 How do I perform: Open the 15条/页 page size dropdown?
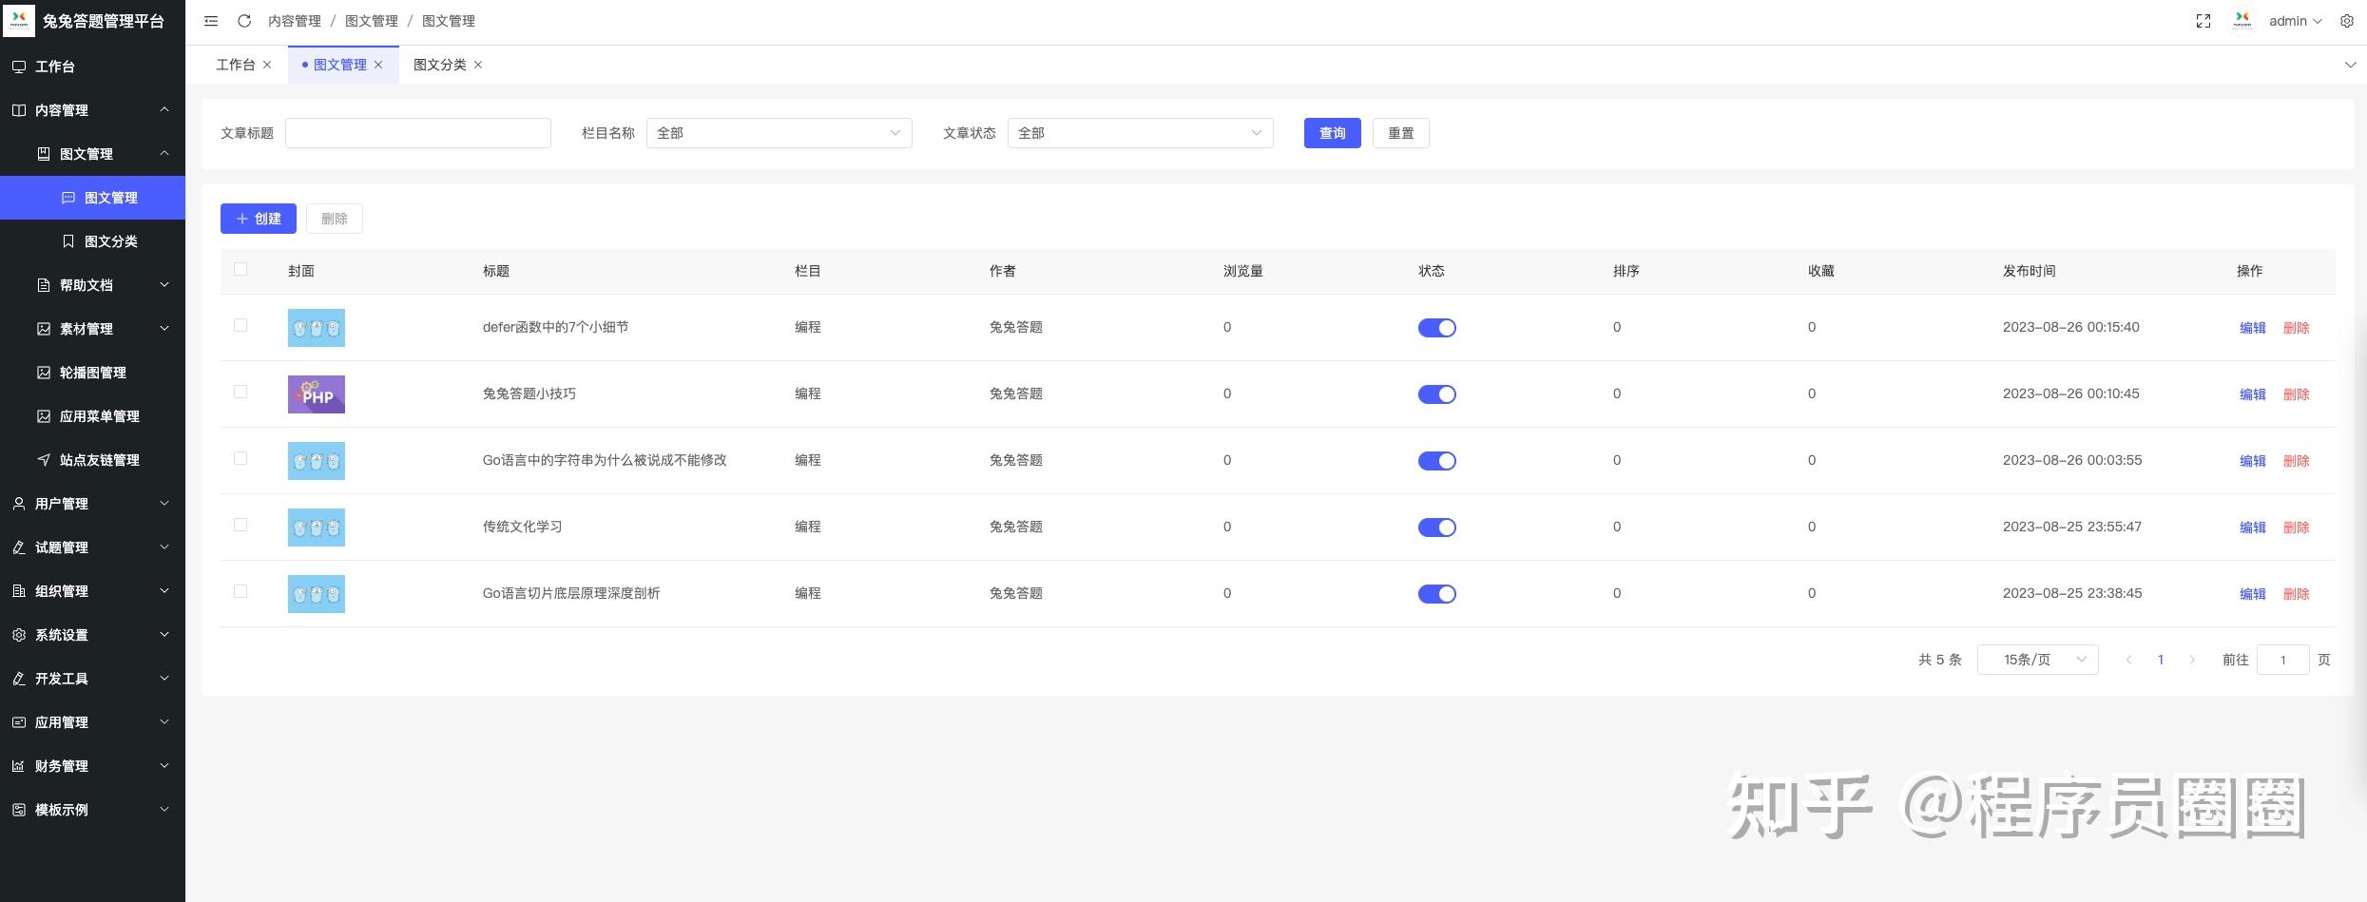coord(2037,660)
